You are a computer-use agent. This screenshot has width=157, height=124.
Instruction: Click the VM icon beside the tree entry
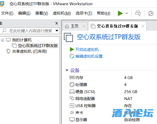(14, 45)
